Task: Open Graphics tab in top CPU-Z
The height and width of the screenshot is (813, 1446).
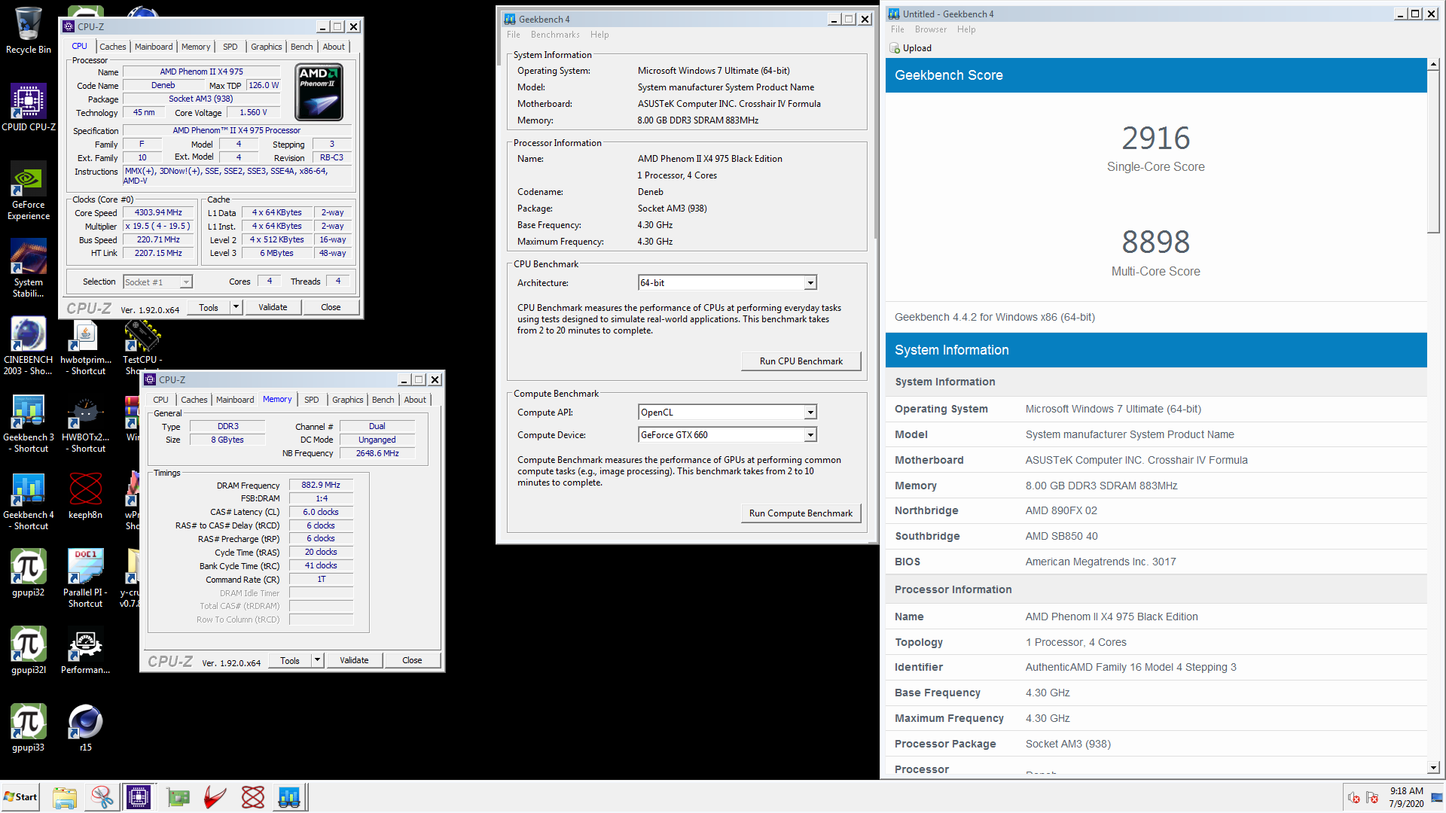Action: tap(267, 47)
